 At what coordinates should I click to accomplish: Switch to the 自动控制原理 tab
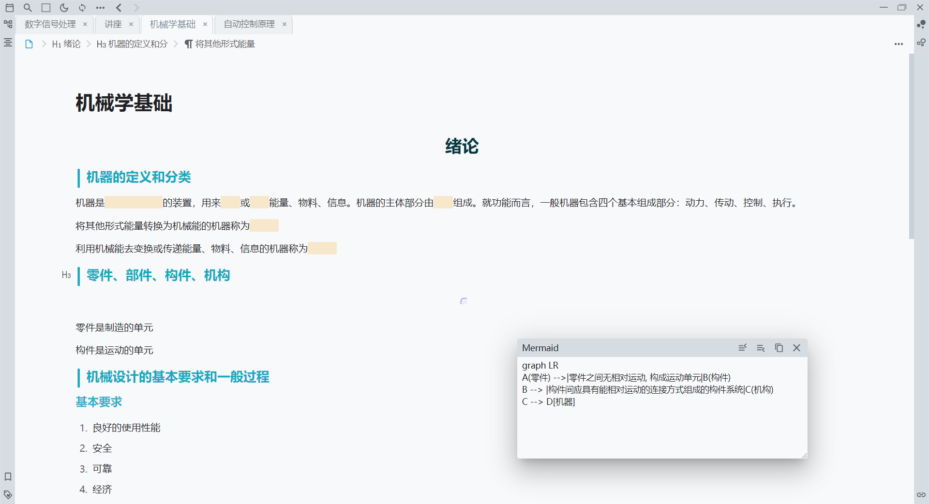pyautogui.click(x=248, y=24)
